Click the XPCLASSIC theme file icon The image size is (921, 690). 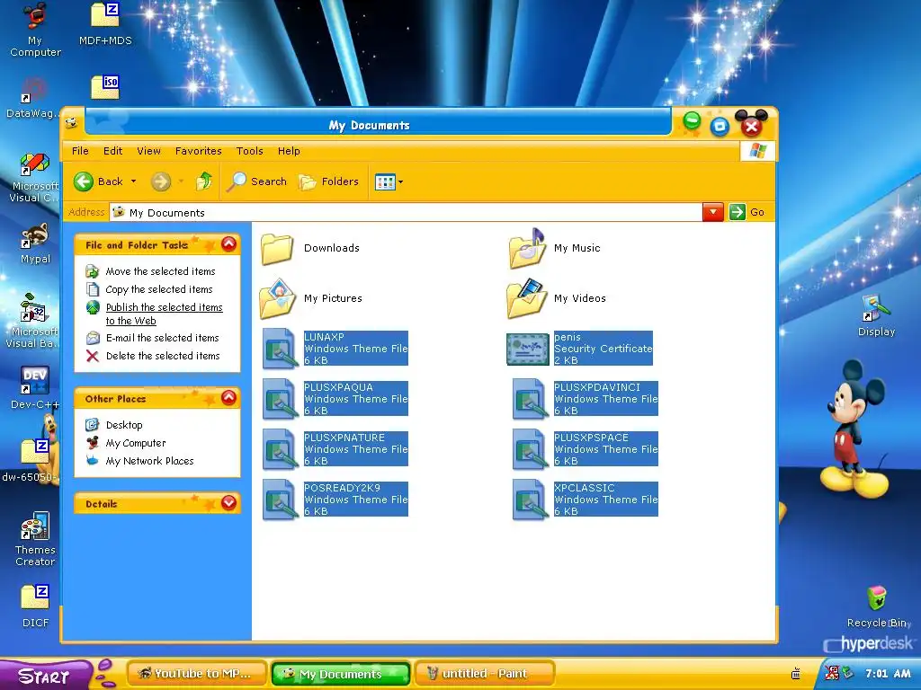[530, 500]
